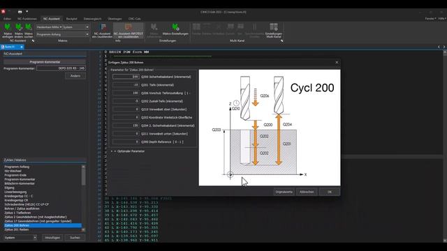Switch to the Backplot ribbon tab
The width and height of the screenshot is (447, 251).
coord(71,19)
